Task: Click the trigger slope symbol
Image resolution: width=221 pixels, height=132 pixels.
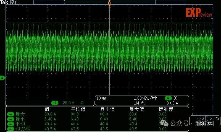Action: [176, 98]
